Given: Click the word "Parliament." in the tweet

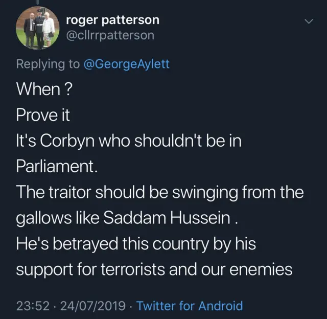Looking at the screenshot, I should coord(55,167).
